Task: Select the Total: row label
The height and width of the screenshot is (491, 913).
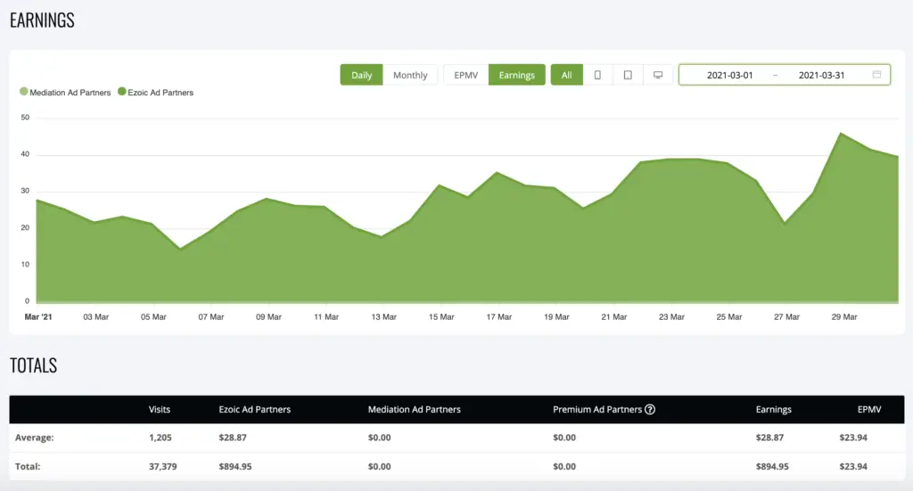Action: click(x=28, y=467)
